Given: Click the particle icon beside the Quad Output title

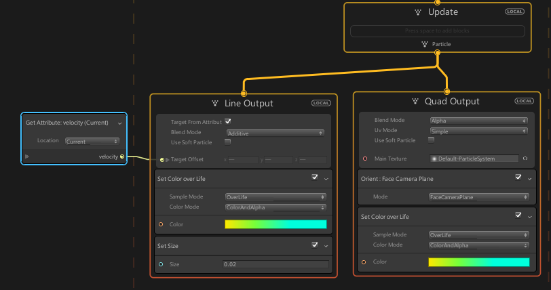Looking at the screenshot, I should tap(415, 102).
